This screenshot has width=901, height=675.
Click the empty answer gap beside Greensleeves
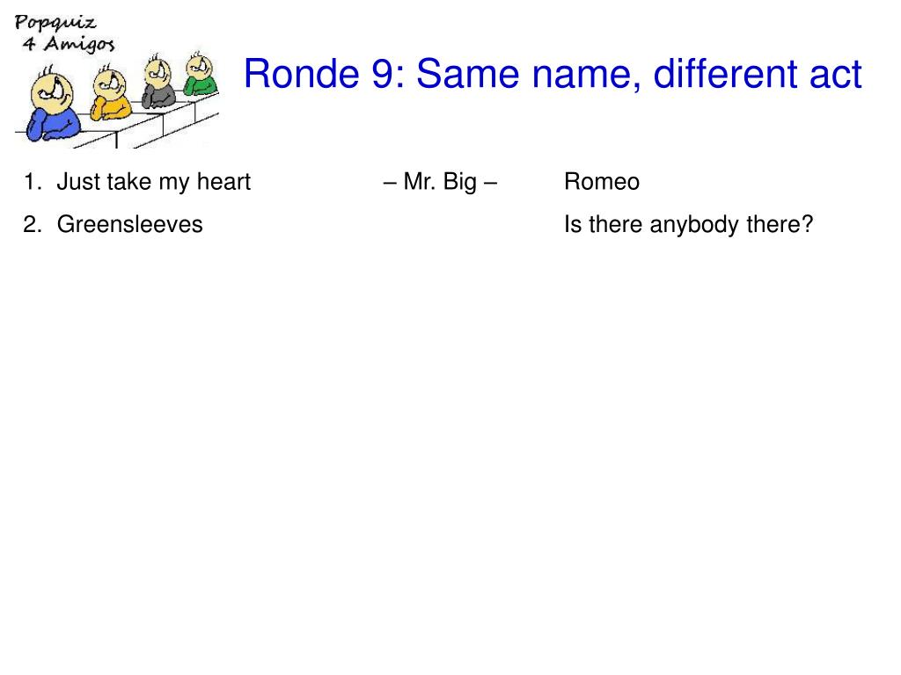(x=440, y=224)
